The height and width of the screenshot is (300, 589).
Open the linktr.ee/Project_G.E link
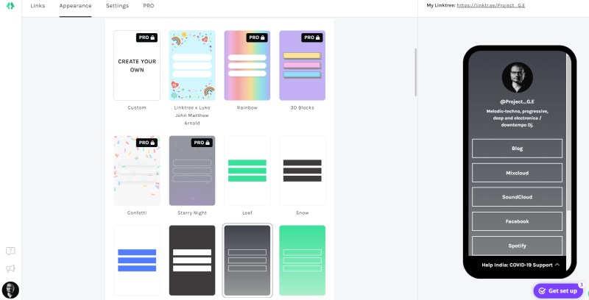coord(492,6)
